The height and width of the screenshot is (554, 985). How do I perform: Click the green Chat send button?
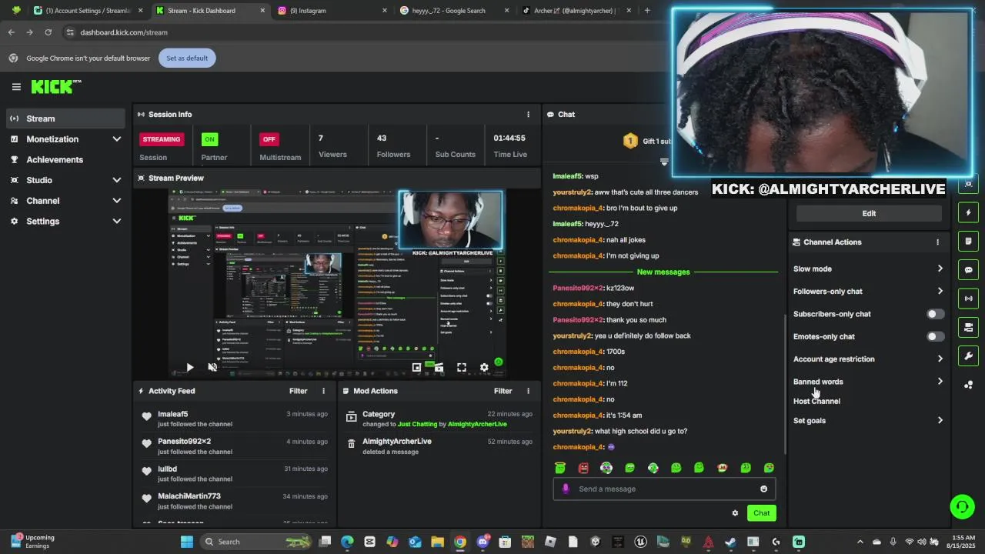coord(761,513)
